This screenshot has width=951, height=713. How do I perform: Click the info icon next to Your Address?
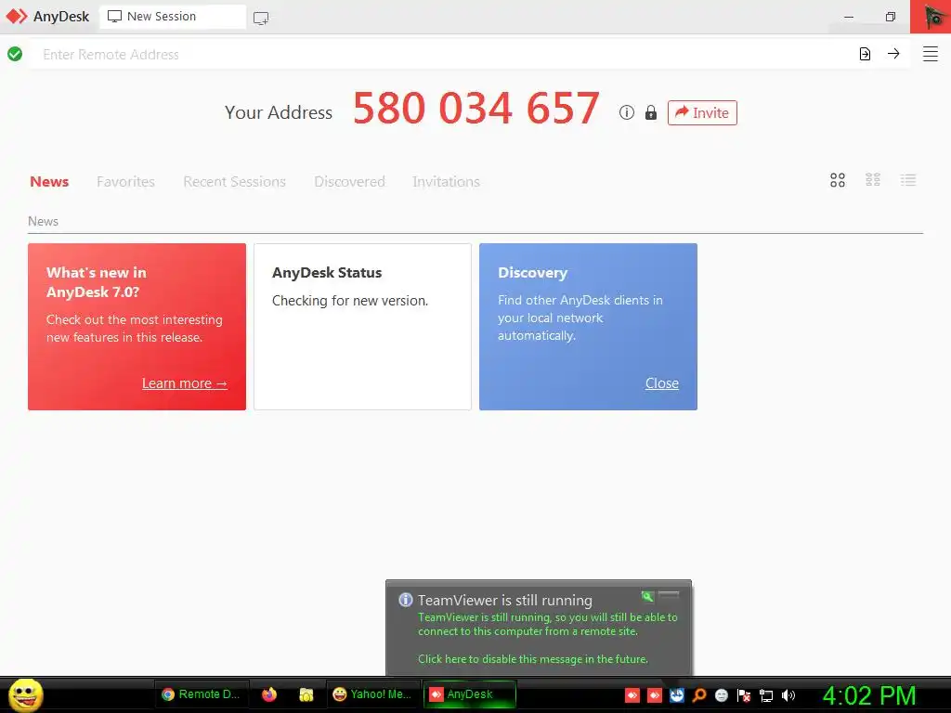pos(627,112)
